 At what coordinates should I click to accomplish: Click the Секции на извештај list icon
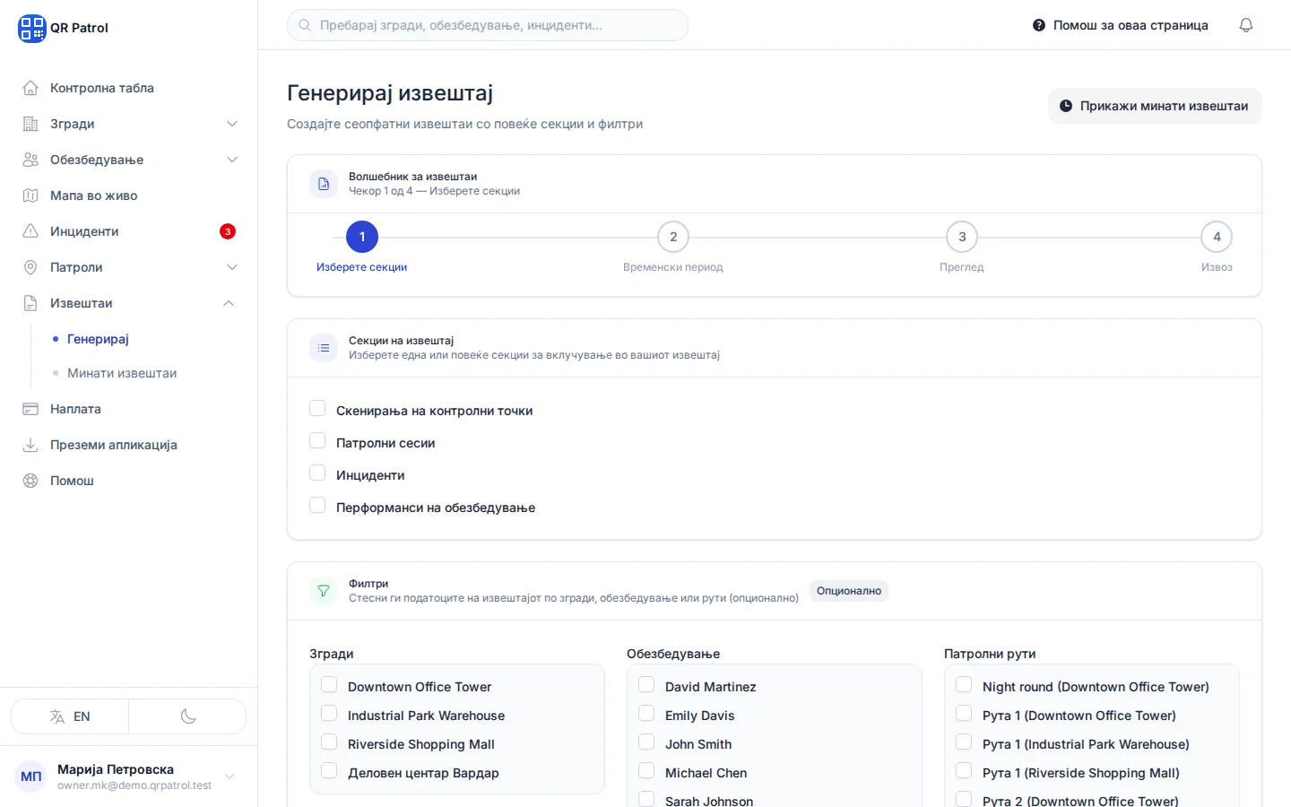pyautogui.click(x=324, y=348)
